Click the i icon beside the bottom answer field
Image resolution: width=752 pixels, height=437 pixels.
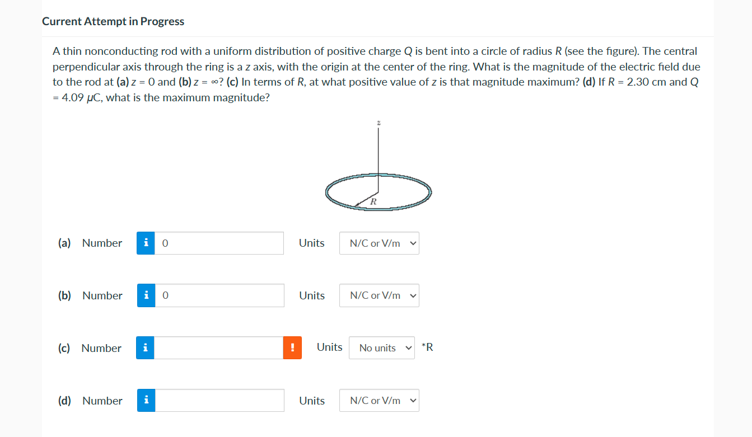145,400
